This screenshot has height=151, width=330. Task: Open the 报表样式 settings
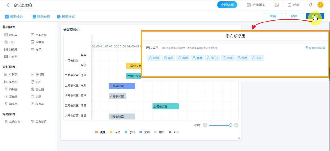(66, 16)
